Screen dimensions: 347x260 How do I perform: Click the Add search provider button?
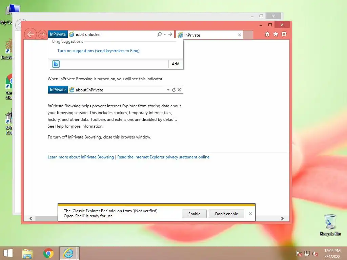[x=176, y=64]
